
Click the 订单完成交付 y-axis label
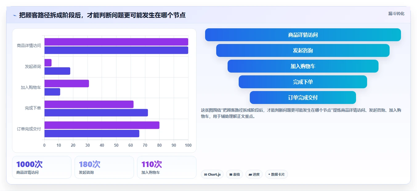pyautogui.click(x=29, y=129)
